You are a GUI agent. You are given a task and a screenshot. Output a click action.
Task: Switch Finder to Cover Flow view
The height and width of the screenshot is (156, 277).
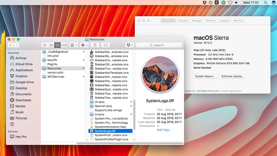click(x=64, y=45)
